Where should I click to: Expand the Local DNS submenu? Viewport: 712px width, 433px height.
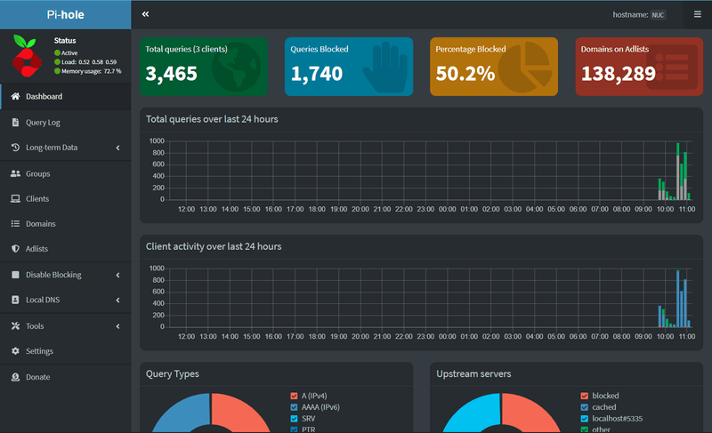click(x=65, y=300)
